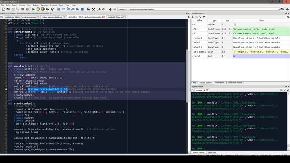Click the Variable explorer eraser icon
Screen dimensions: 290x163
204,17
